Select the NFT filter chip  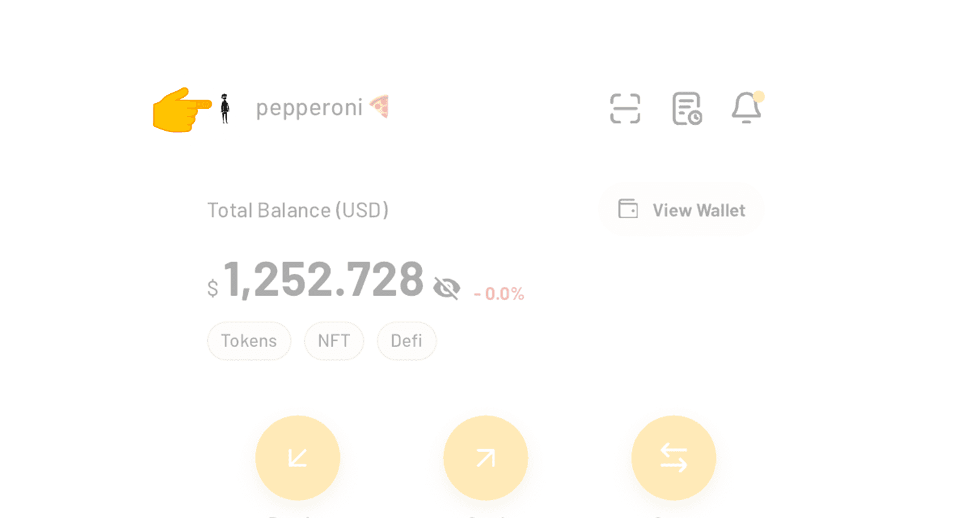coord(334,341)
